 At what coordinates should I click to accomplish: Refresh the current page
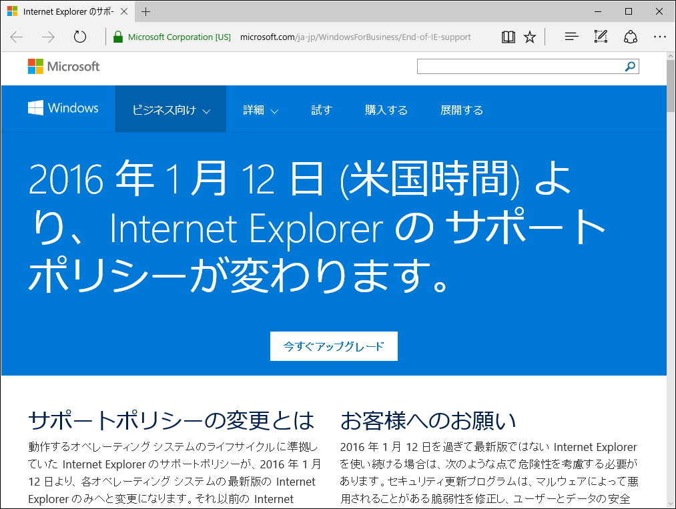click(80, 37)
